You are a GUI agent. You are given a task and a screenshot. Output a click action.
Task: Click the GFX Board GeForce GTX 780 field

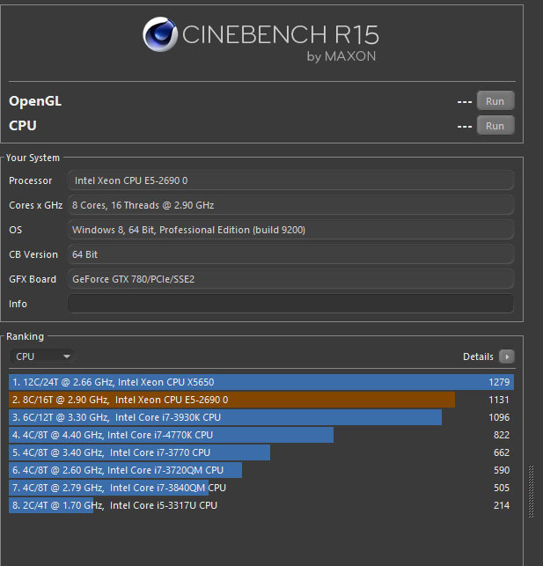(290, 279)
